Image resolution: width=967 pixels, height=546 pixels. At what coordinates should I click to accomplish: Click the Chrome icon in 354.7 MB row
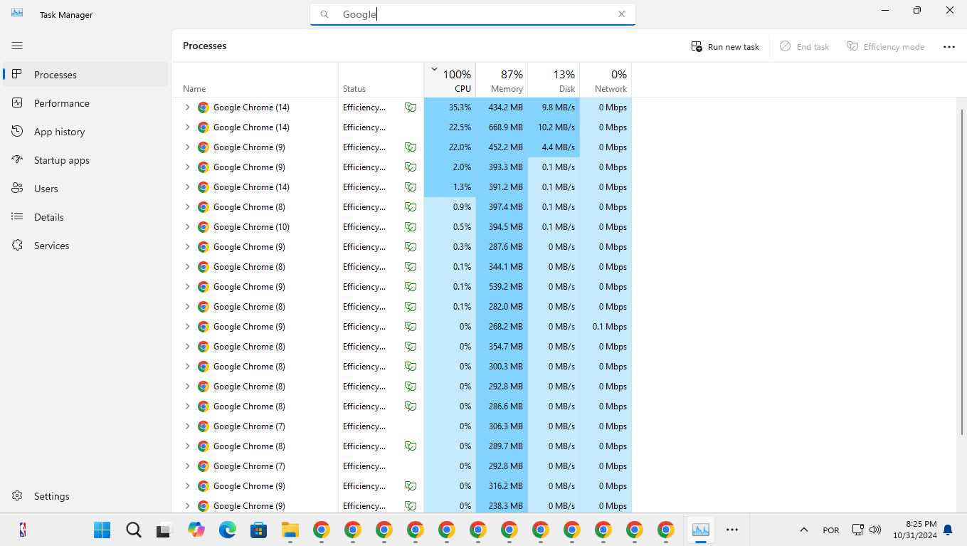(x=204, y=347)
